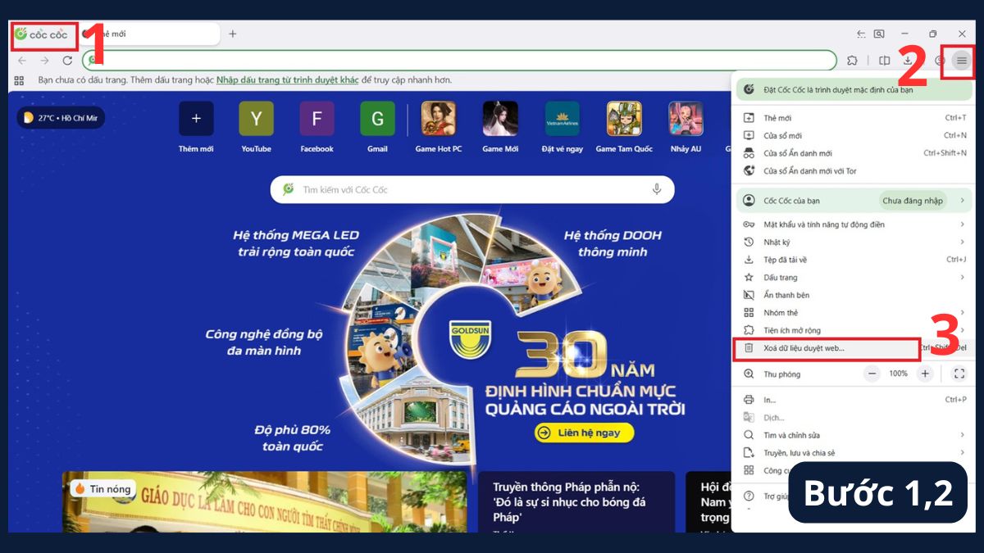Expand 'Tiện ích mở rộng' submenu
Viewport: 984px width, 553px height.
click(x=854, y=330)
